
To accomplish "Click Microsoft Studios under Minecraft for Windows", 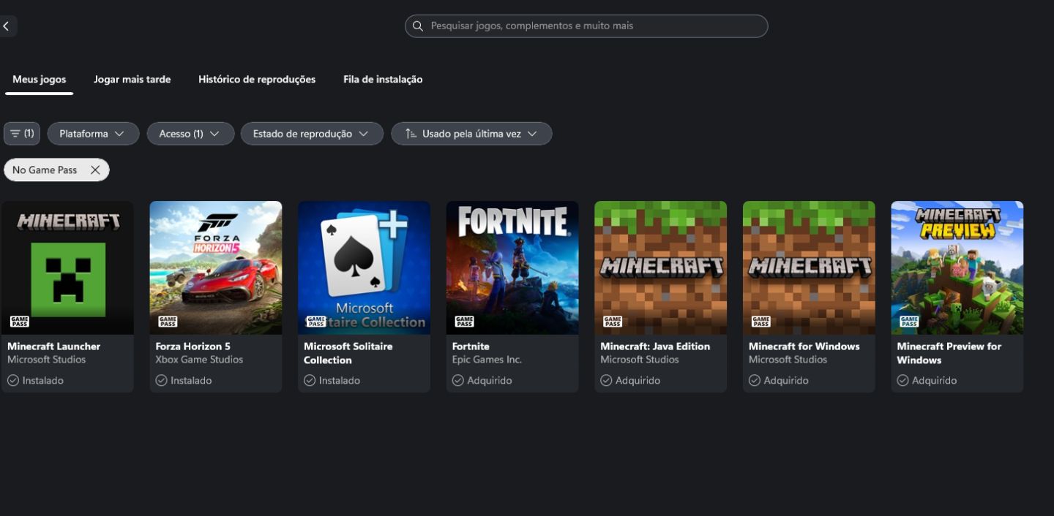I will [788, 360].
